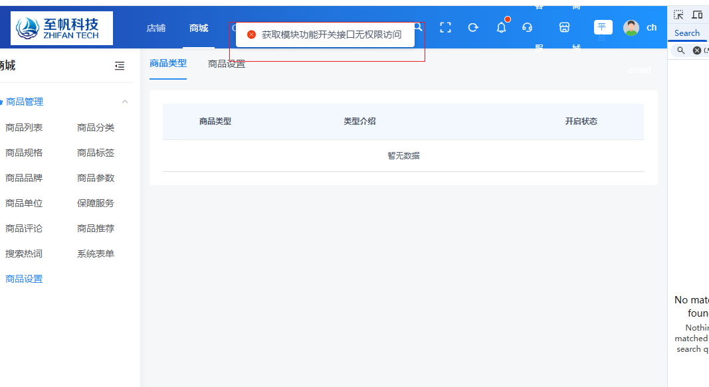The image size is (709, 387).
Task: Select the 商品管理 menu group
Action: pos(25,102)
